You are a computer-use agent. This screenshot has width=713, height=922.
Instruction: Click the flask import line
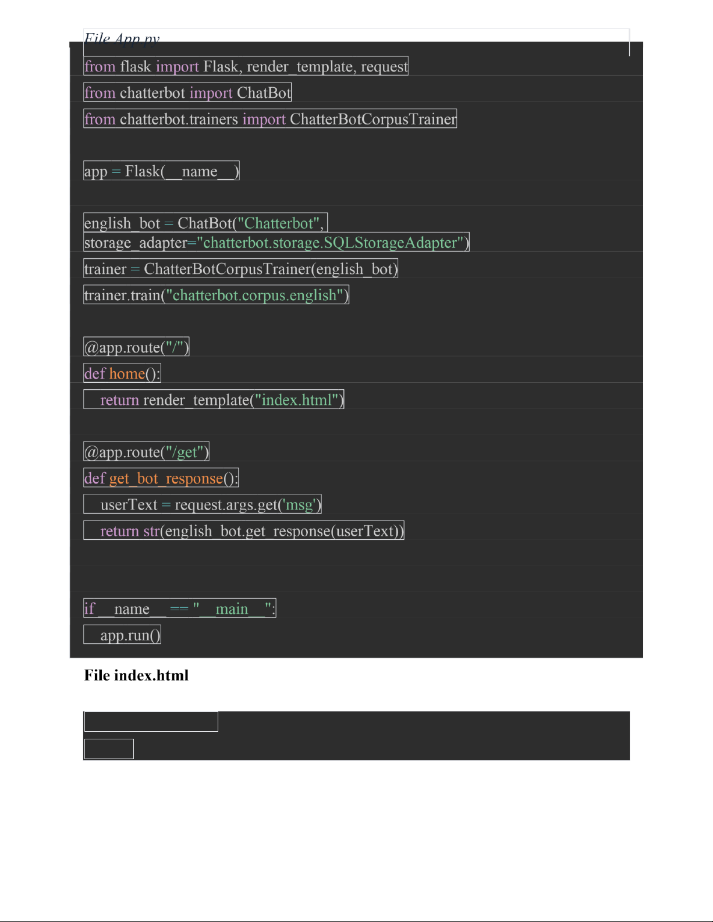pyautogui.click(x=246, y=66)
